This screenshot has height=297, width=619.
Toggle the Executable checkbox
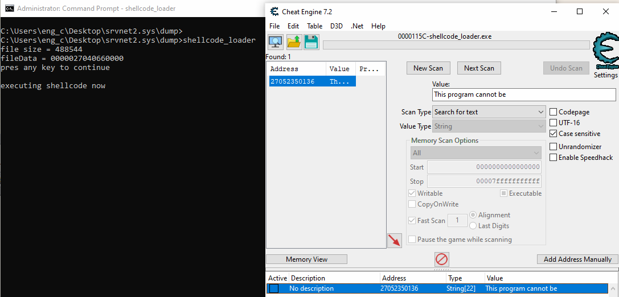coord(504,193)
